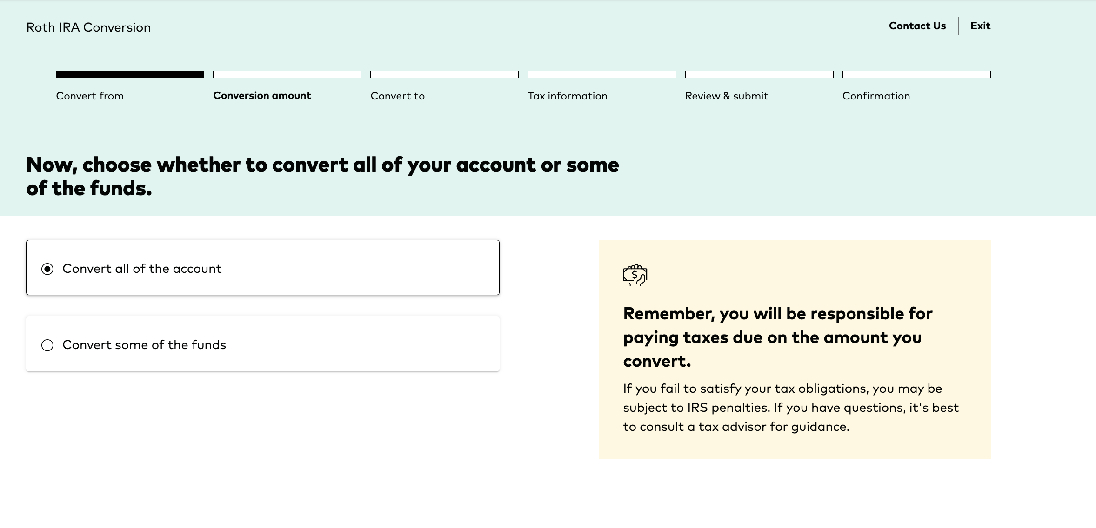Click the empty 'Conversion amount' progress bar
1096x528 pixels.
click(287, 74)
